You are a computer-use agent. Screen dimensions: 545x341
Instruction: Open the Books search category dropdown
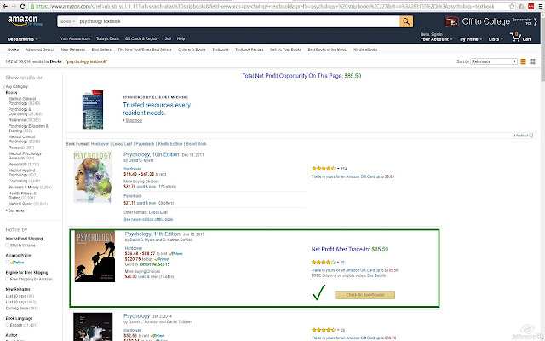(x=67, y=21)
